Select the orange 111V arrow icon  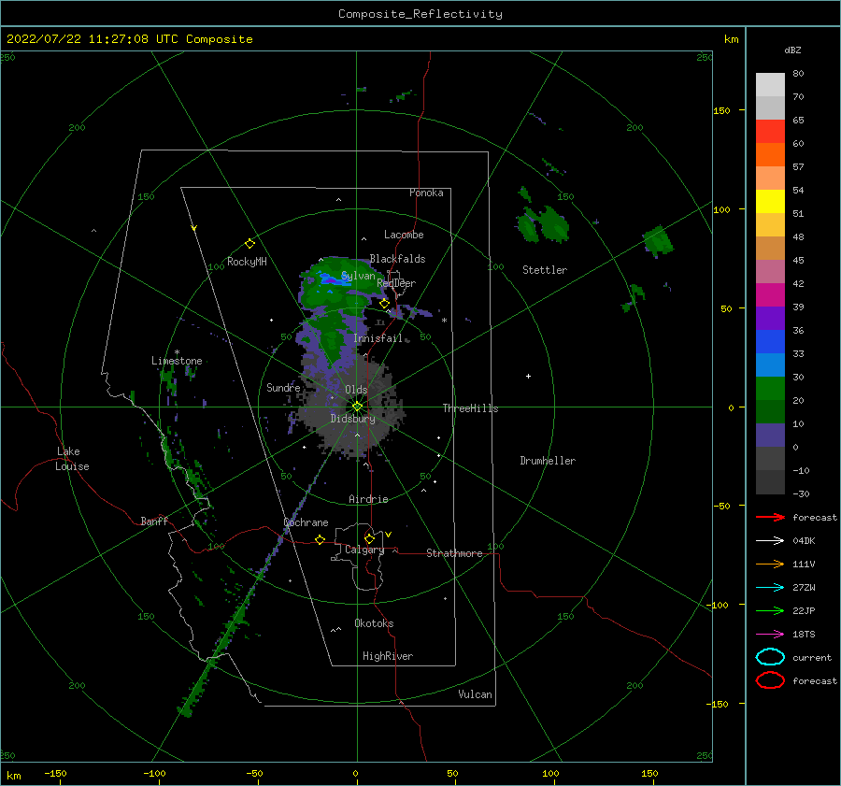(770, 564)
